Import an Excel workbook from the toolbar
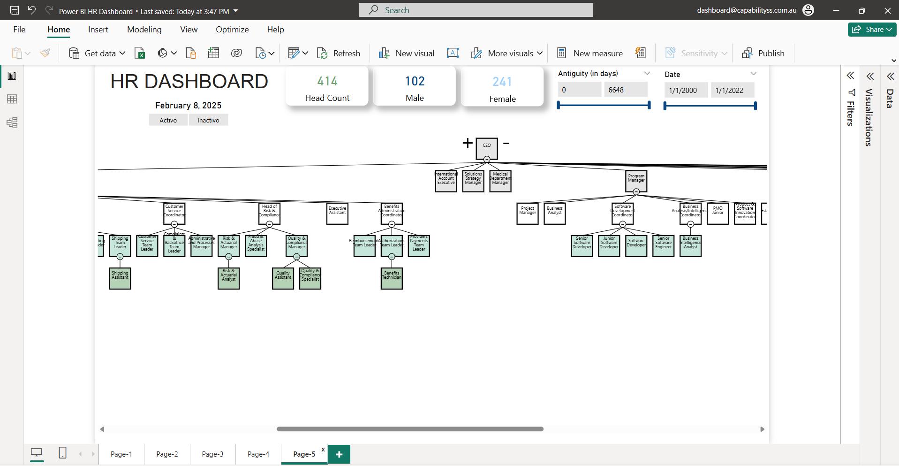 click(139, 53)
